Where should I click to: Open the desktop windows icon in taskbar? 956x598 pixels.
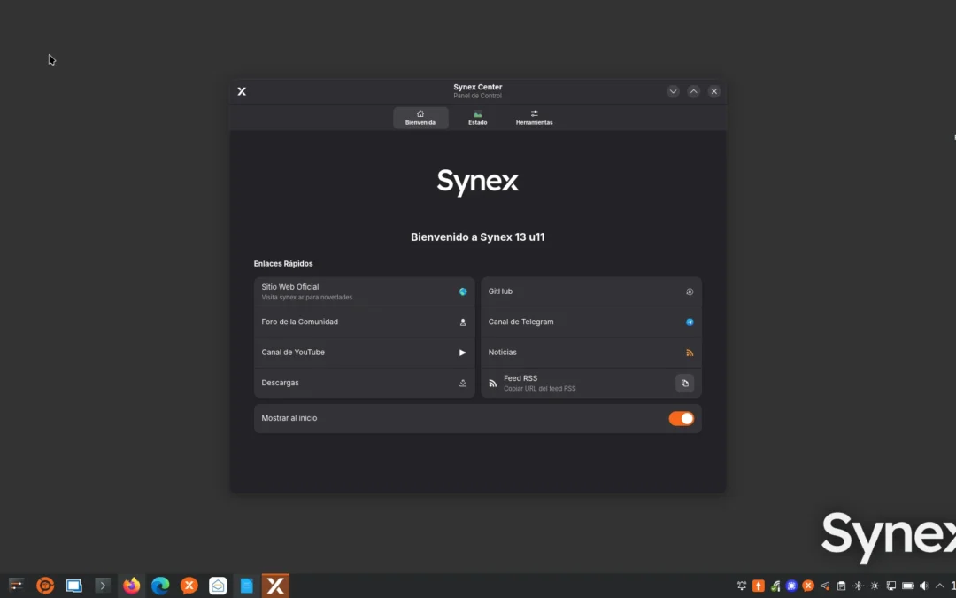tap(73, 586)
